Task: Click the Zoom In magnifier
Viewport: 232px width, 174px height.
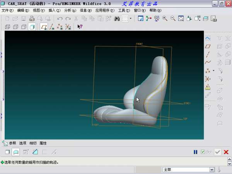Action: (x=165, y=19)
